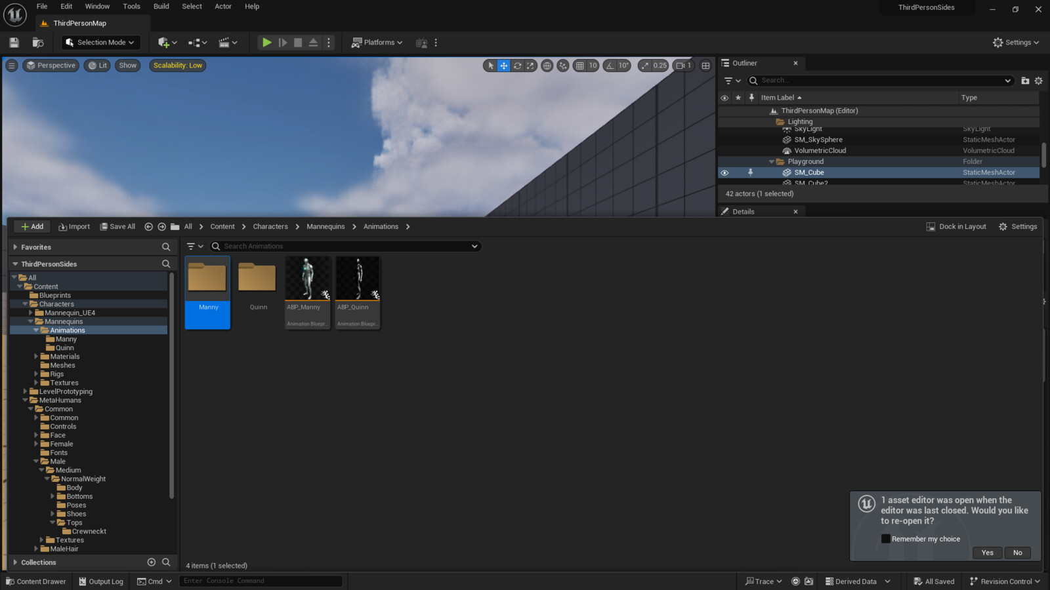Start Play in Editor with green arrow
Screen dimensions: 1050x590
tap(266, 43)
